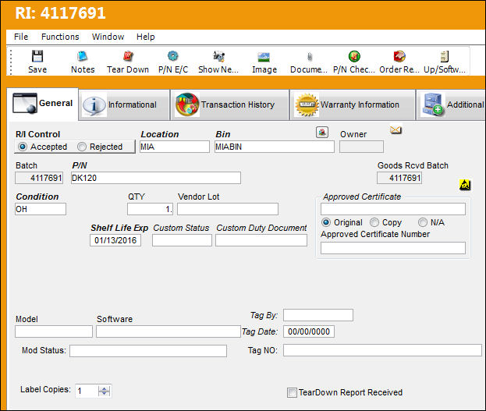Open the File menu
The height and width of the screenshot is (411, 486).
pos(21,37)
